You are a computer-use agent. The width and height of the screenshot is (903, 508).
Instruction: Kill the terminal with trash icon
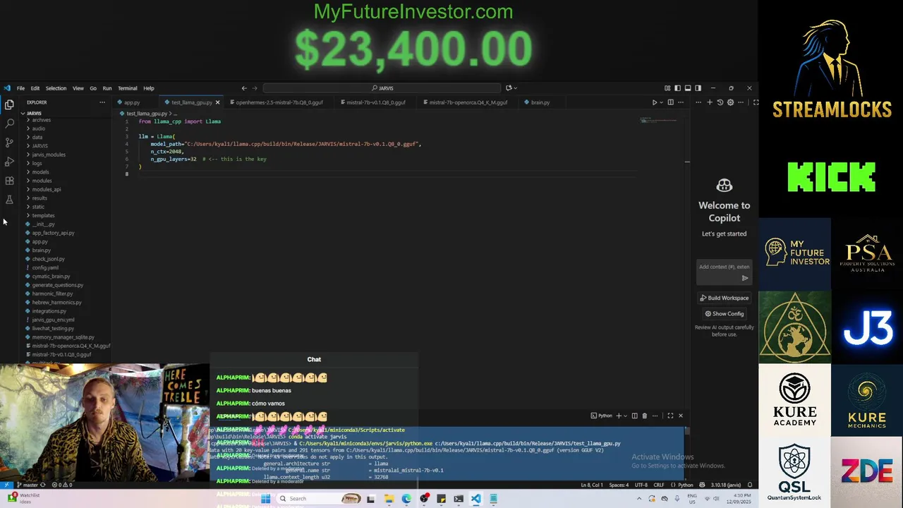[644, 416]
